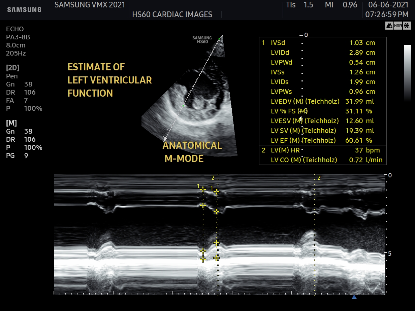The width and height of the screenshot is (415, 311).
Task: Click the HS60 CARDIAC IMAGES header text
Action: click(x=172, y=14)
